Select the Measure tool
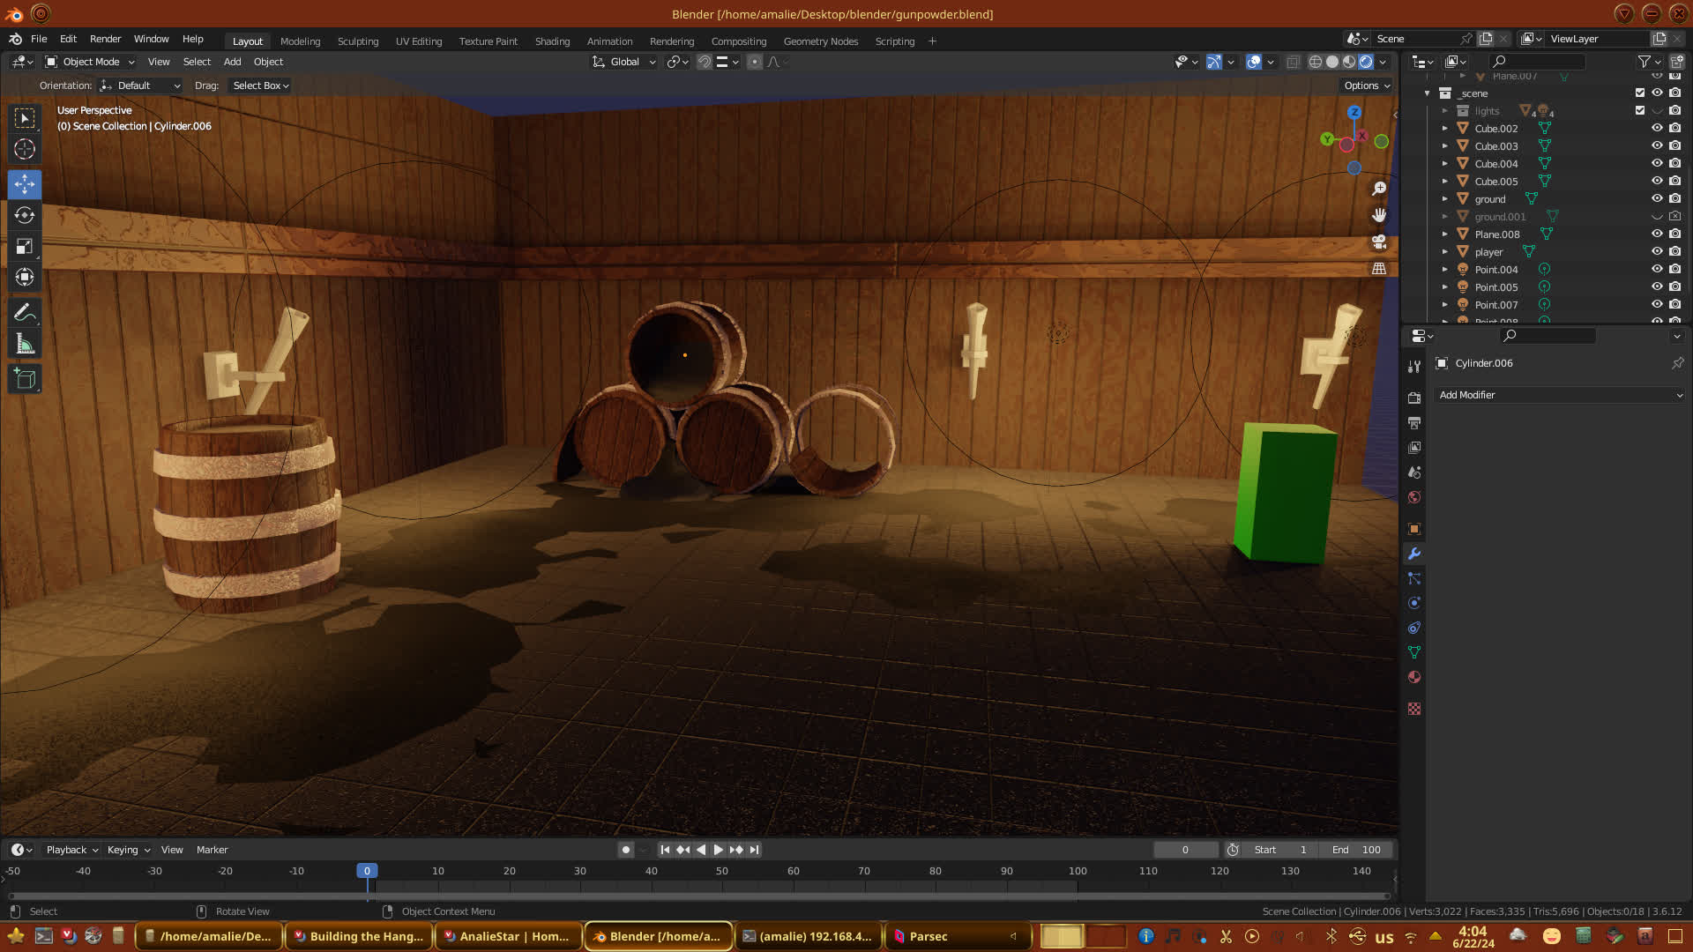Image resolution: width=1693 pixels, height=952 pixels. point(25,345)
